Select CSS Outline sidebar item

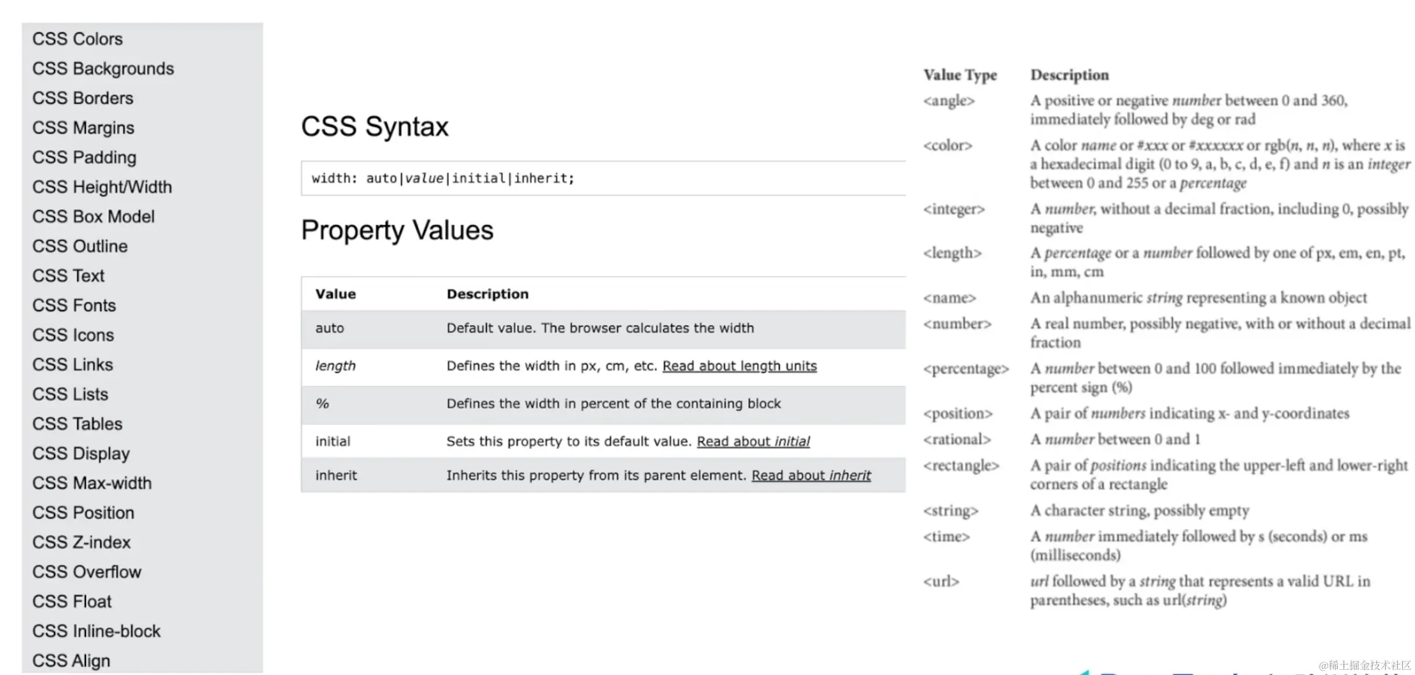(x=80, y=246)
